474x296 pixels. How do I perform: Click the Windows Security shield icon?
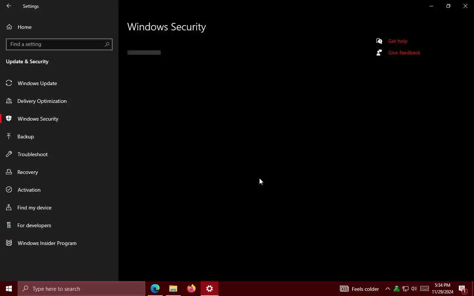[9, 119]
